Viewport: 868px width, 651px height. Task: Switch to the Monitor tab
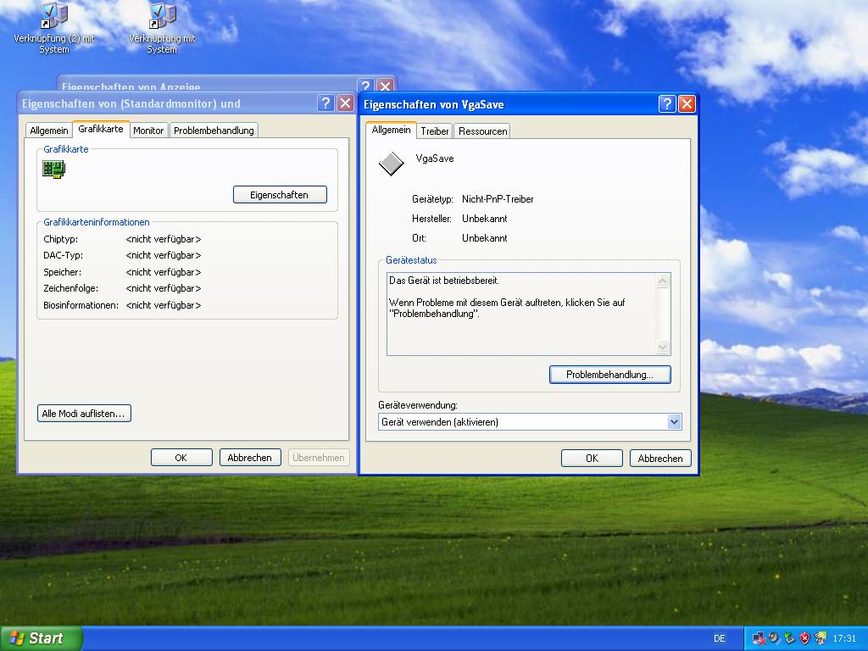148,131
